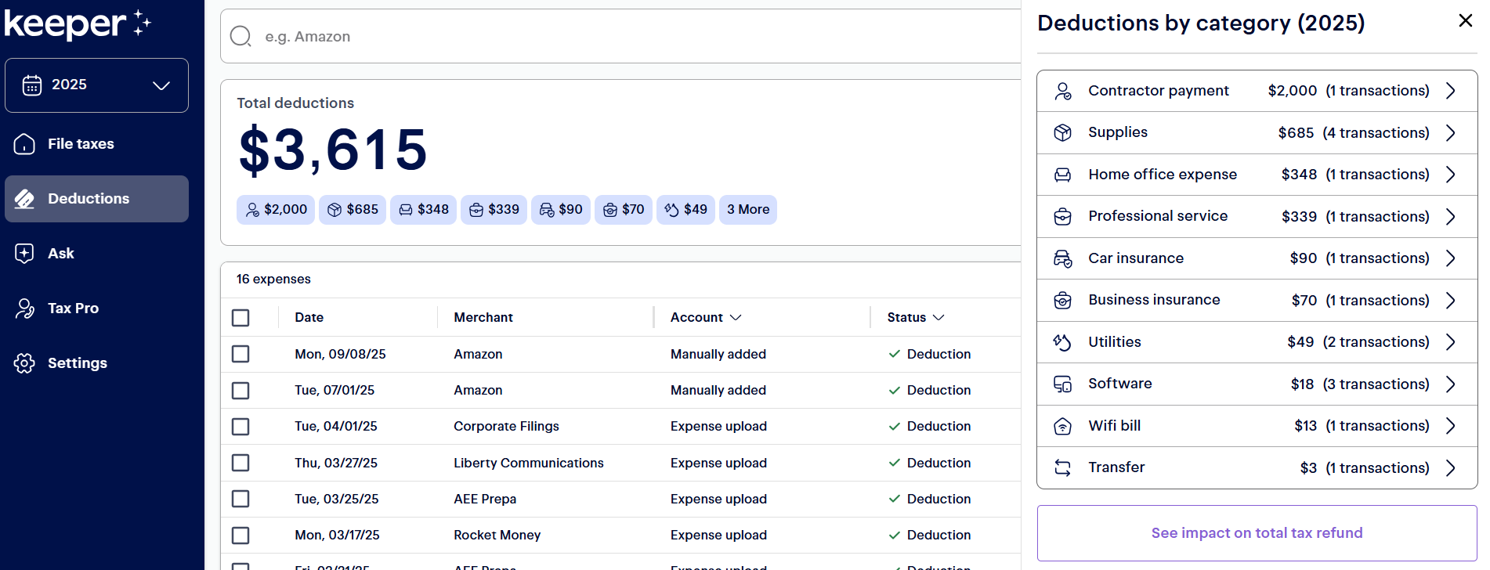
Task: Open the Tax Pro section
Action: click(x=73, y=308)
